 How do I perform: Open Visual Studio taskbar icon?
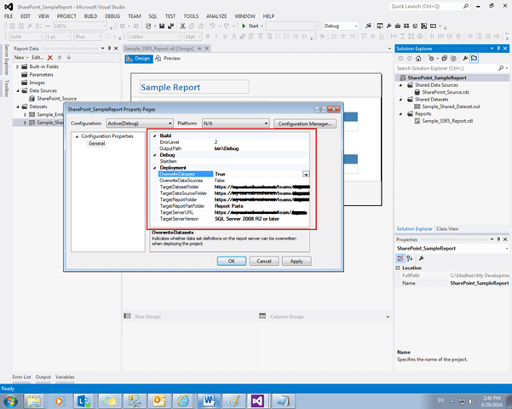point(257,400)
